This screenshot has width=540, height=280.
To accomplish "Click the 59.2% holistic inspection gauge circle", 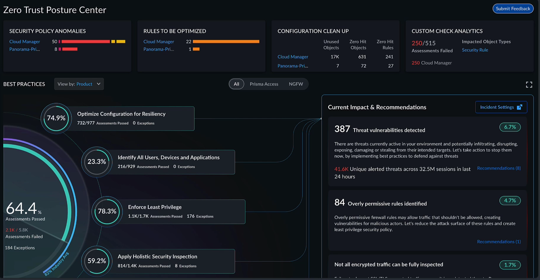I will click(x=97, y=261).
